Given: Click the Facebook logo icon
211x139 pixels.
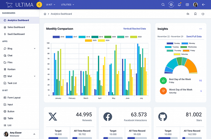Looking at the screenshot, I should pyautogui.click(x=108, y=116).
